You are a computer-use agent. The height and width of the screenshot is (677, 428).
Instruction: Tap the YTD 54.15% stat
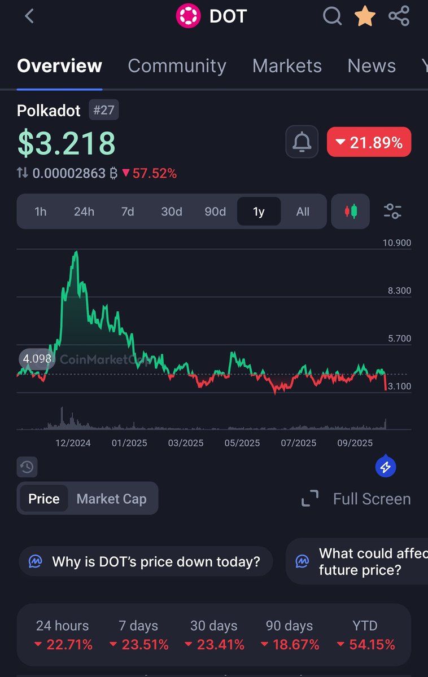pos(365,635)
